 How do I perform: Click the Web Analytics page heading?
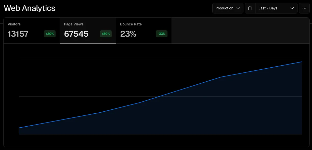pyautogui.click(x=30, y=8)
